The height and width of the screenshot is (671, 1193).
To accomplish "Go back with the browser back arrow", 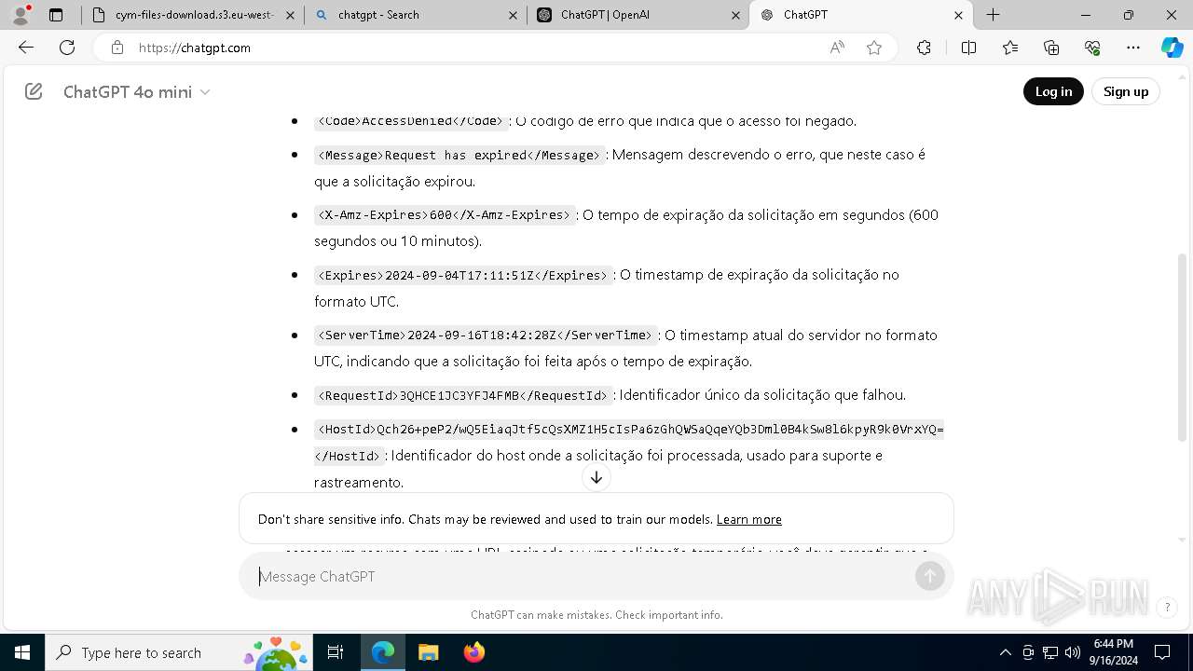I will coord(25,48).
